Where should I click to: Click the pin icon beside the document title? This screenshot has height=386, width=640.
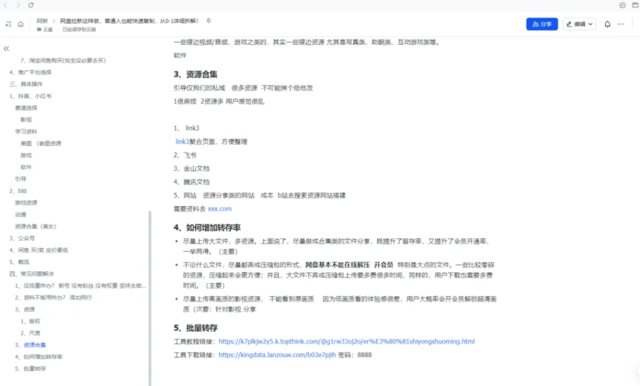[x=208, y=21]
